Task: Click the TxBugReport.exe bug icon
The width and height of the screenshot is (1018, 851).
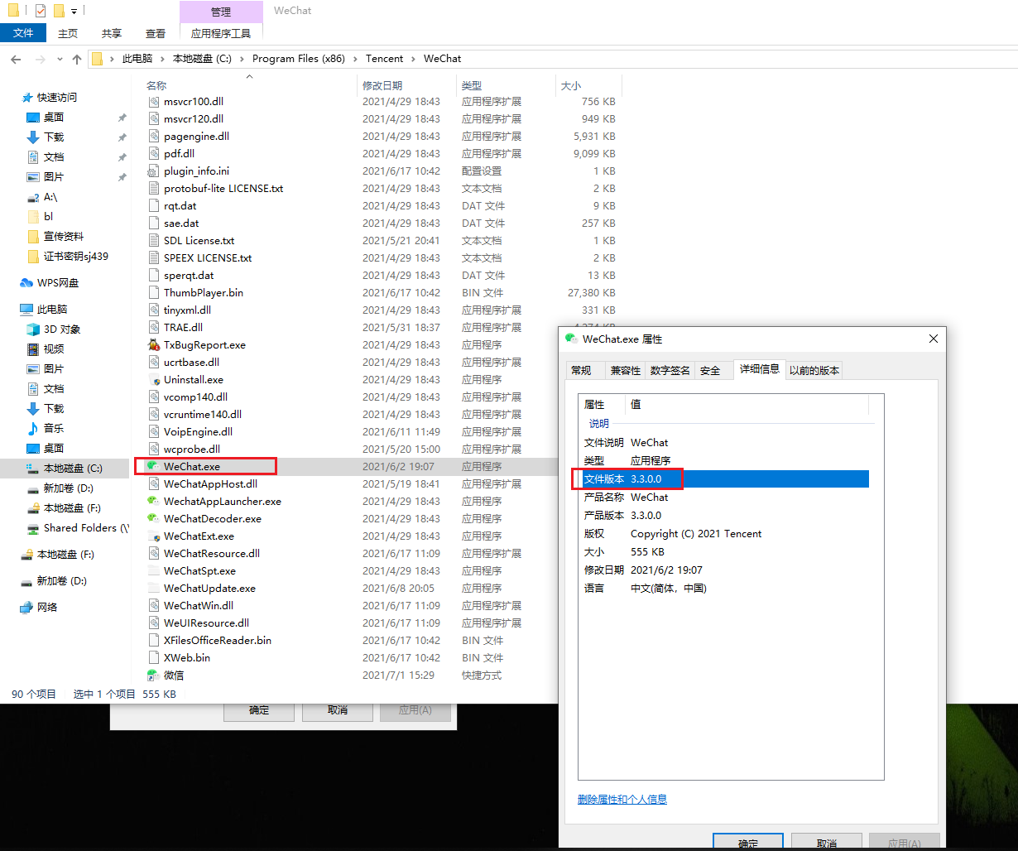Action: (x=154, y=345)
